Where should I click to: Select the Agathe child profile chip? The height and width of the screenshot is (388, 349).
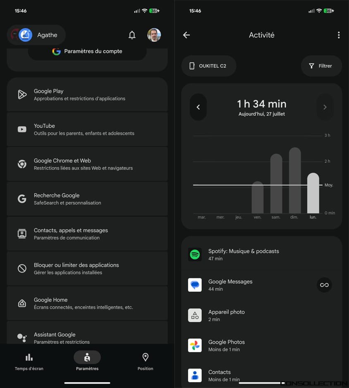pos(36,35)
